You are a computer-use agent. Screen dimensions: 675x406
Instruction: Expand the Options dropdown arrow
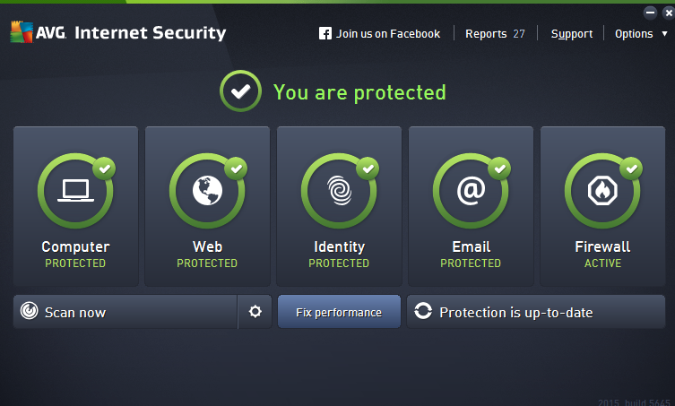pyautogui.click(x=664, y=34)
